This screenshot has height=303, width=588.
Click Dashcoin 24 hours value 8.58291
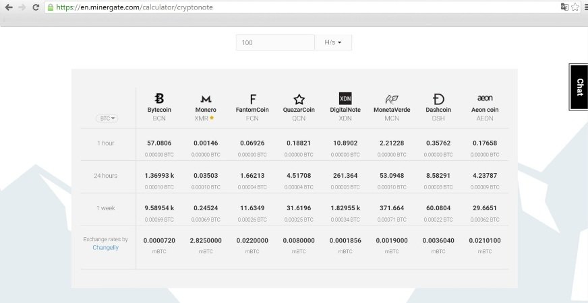coord(438,175)
